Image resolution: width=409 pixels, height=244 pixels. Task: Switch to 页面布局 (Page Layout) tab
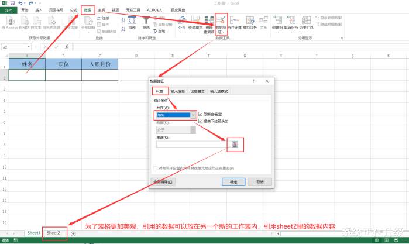pyautogui.click(x=56, y=10)
